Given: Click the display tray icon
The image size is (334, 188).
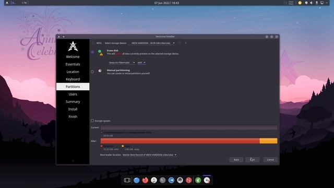Looking at the screenshot, I should [x=322, y=3].
